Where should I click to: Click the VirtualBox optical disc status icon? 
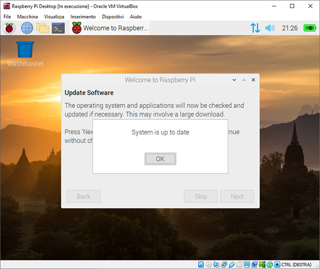pos(208,264)
